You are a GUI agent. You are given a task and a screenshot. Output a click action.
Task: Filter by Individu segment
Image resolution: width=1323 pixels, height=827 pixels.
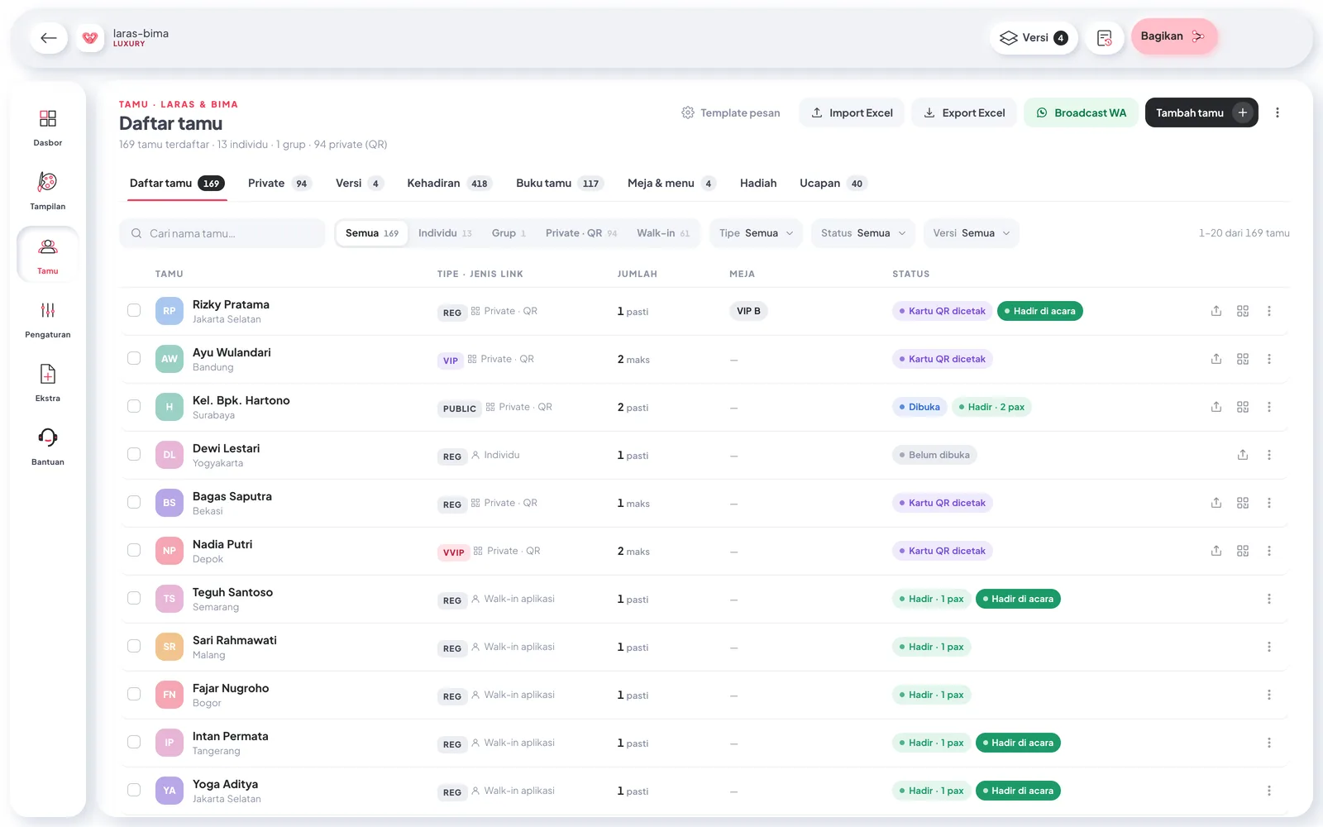445,233
